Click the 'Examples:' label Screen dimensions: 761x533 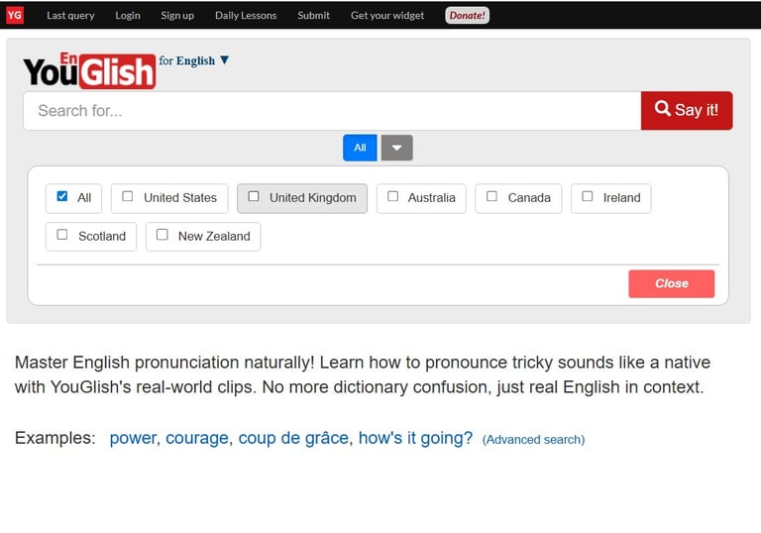click(55, 438)
